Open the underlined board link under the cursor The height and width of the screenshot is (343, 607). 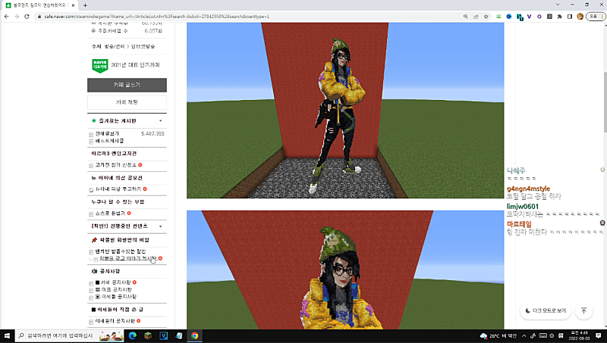127,258
